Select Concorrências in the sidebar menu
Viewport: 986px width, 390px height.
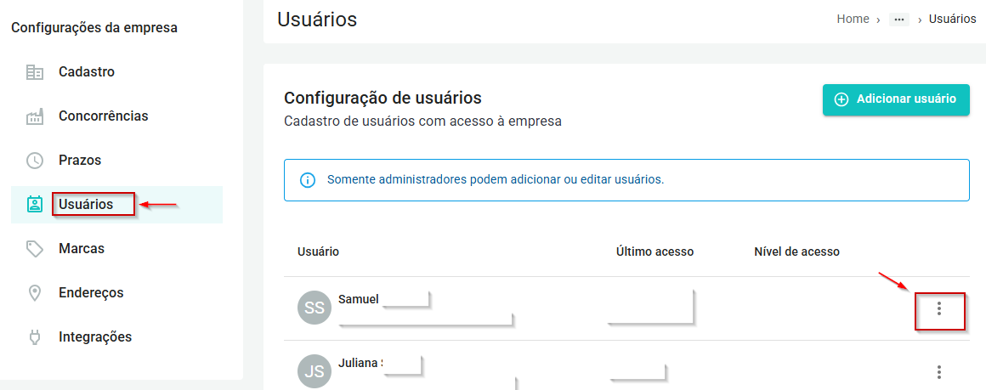tap(103, 116)
